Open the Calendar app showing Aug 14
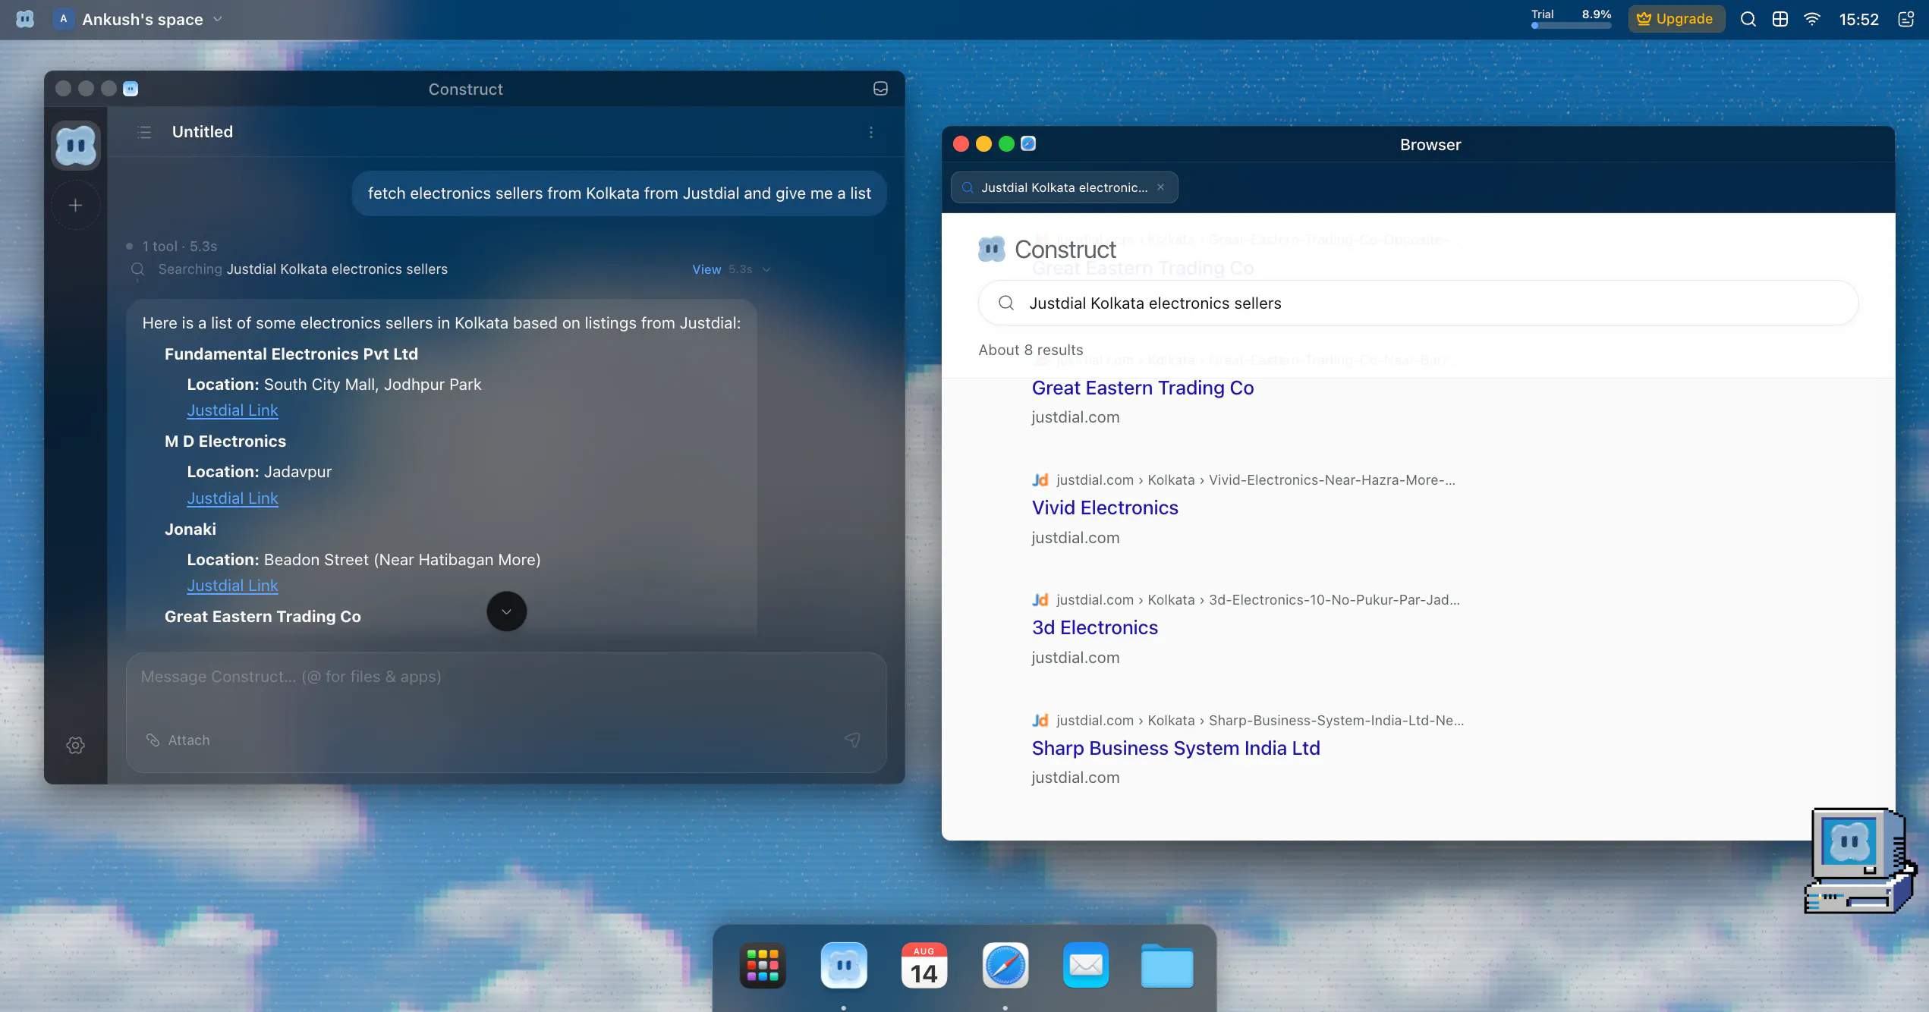 [x=924, y=965]
